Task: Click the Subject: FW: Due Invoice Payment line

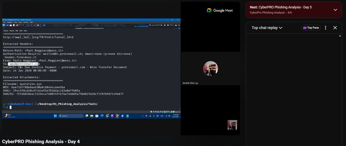Action: [65, 67]
